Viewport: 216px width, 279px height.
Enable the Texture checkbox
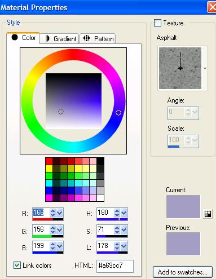(x=157, y=23)
